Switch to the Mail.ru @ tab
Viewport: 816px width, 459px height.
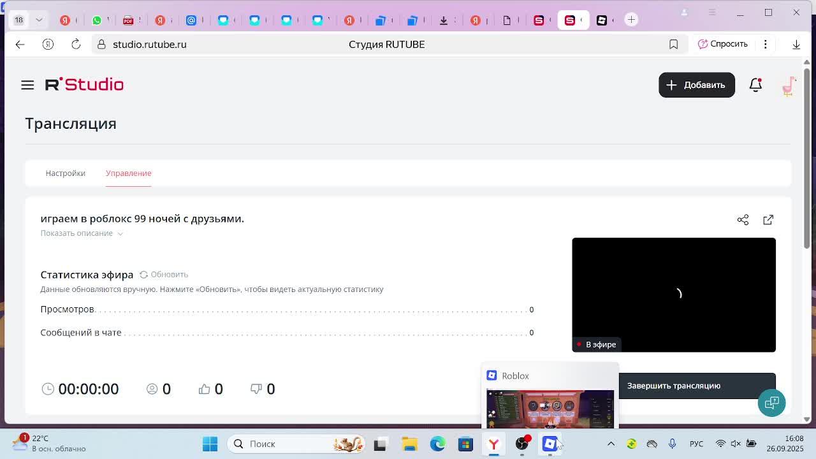pyautogui.click(x=191, y=20)
